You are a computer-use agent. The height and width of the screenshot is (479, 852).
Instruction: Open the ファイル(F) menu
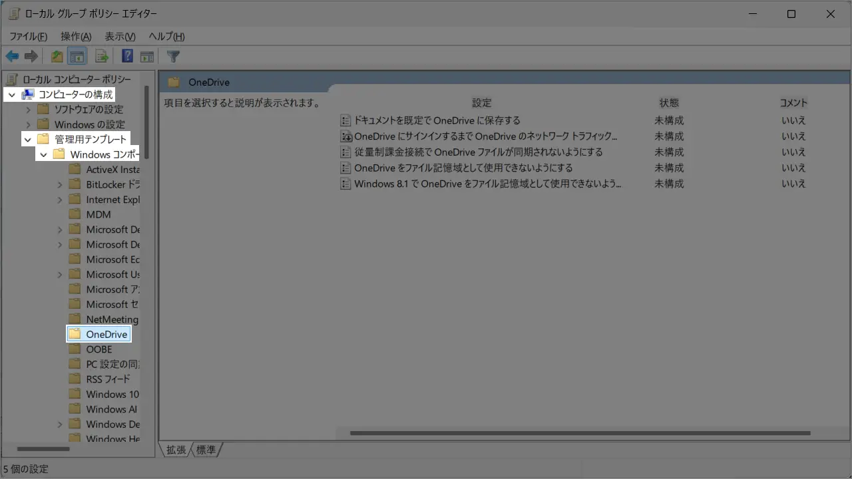point(28,37)
